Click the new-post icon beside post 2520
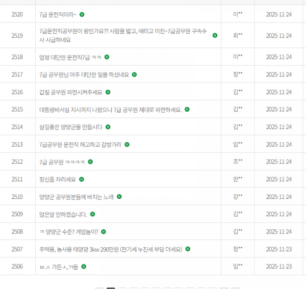306x289 pixels. [x=82, y=14]
